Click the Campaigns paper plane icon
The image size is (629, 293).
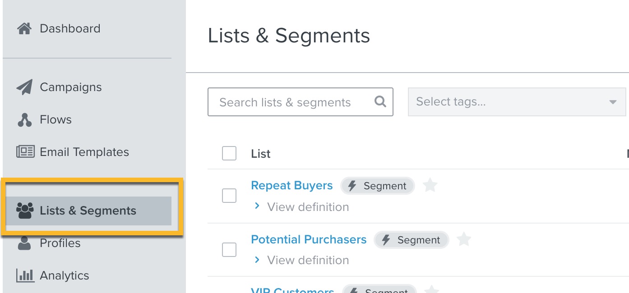click(x=24, y=87)
